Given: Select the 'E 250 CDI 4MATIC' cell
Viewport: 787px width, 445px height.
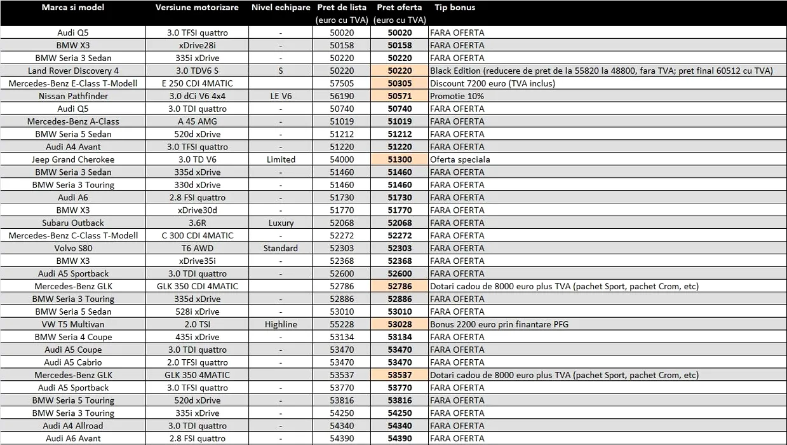Looking at the screenshot, I should point(198,83).
